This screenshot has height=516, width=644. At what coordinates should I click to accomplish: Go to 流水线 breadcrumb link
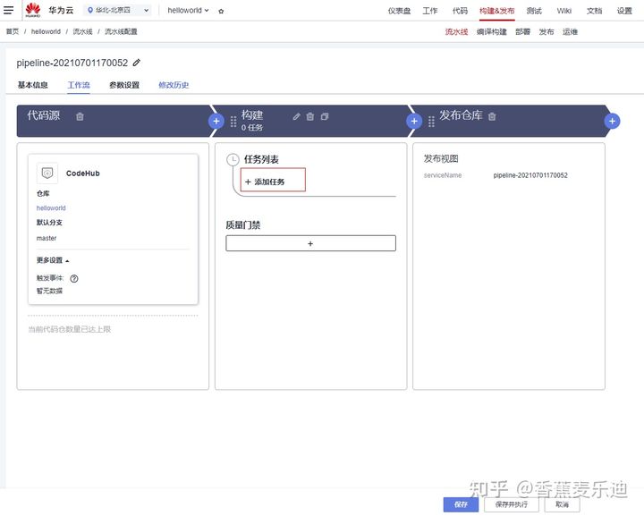[x=82, y=31]
